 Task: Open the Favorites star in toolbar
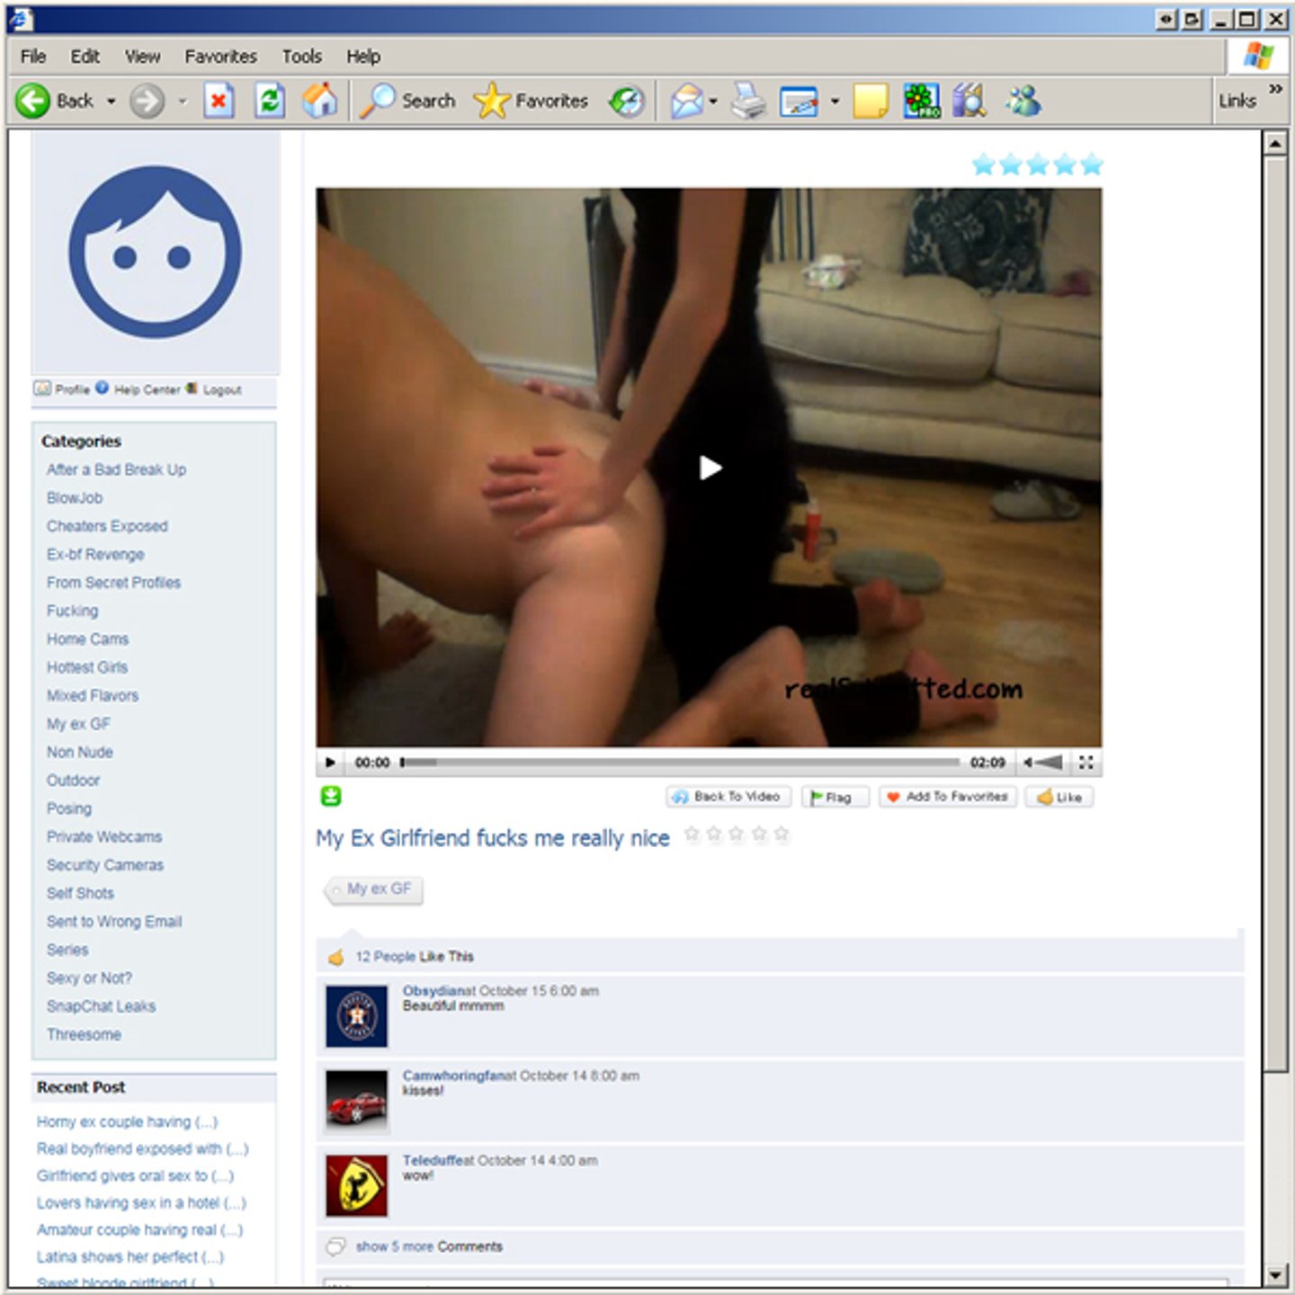531,101
